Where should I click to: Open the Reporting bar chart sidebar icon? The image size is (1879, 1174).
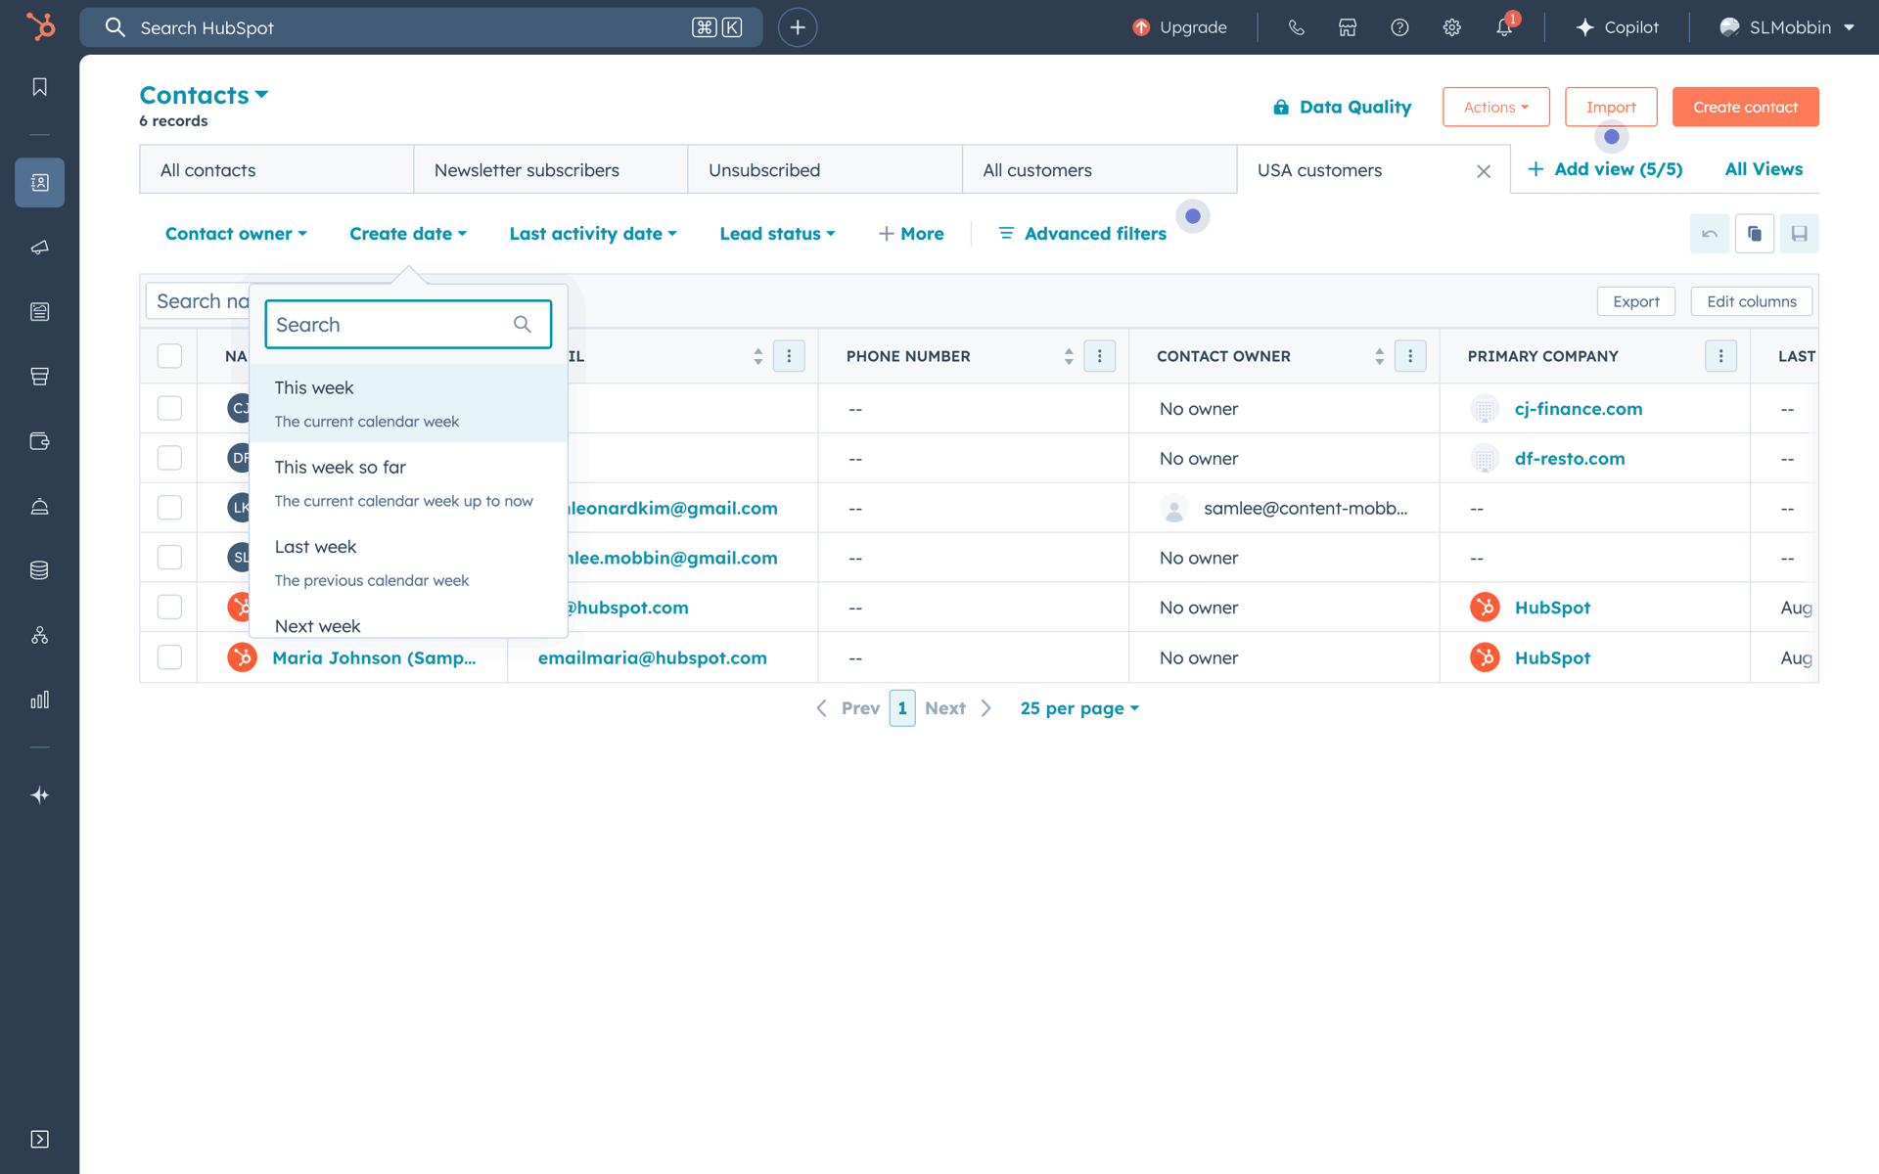40,700
